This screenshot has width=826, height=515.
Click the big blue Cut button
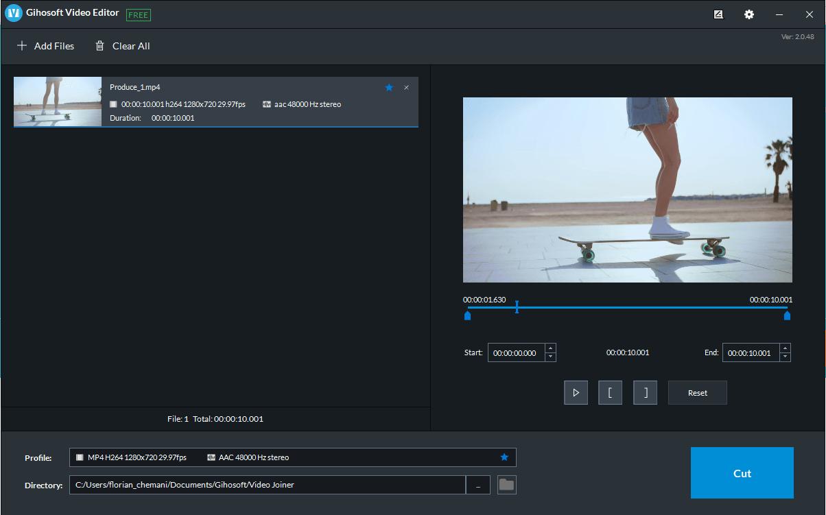pyautogui.click(x=742, y=473)
